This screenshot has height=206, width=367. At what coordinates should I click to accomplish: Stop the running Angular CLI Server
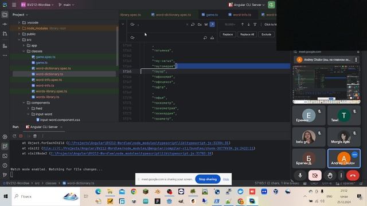point(21,136)
